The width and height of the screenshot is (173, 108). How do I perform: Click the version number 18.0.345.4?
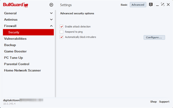tap(9, 104)
